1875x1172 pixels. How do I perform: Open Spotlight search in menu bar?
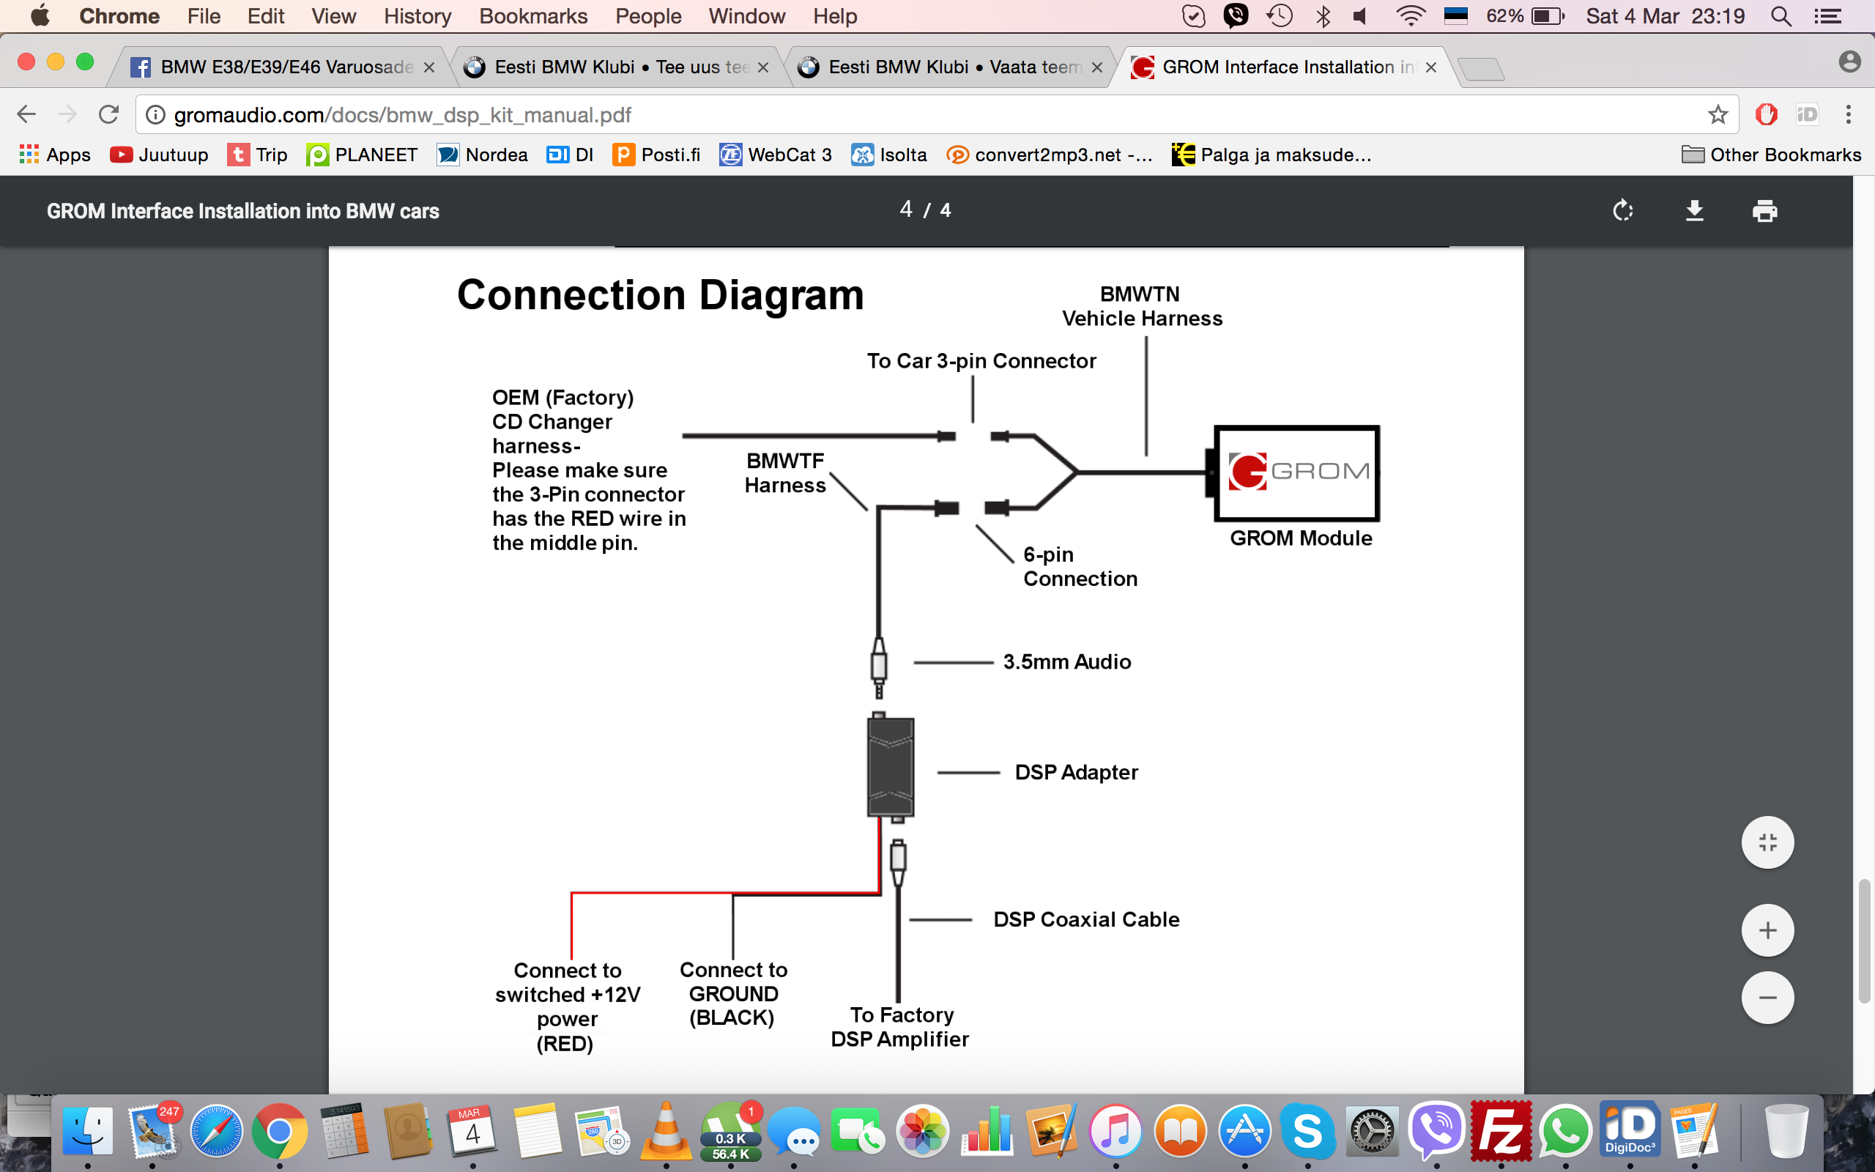[x=1781, y=16]
